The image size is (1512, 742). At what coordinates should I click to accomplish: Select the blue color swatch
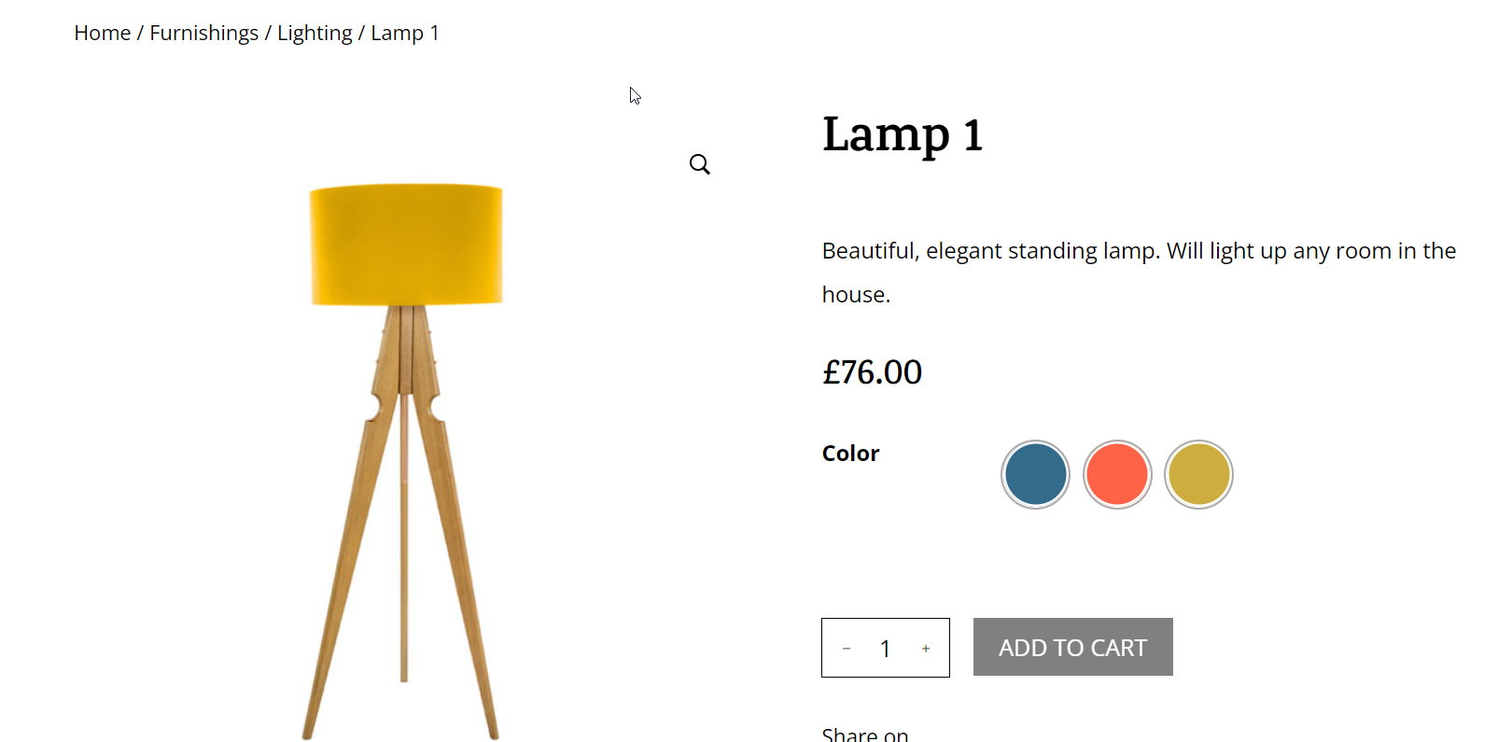click(1035, 474)
